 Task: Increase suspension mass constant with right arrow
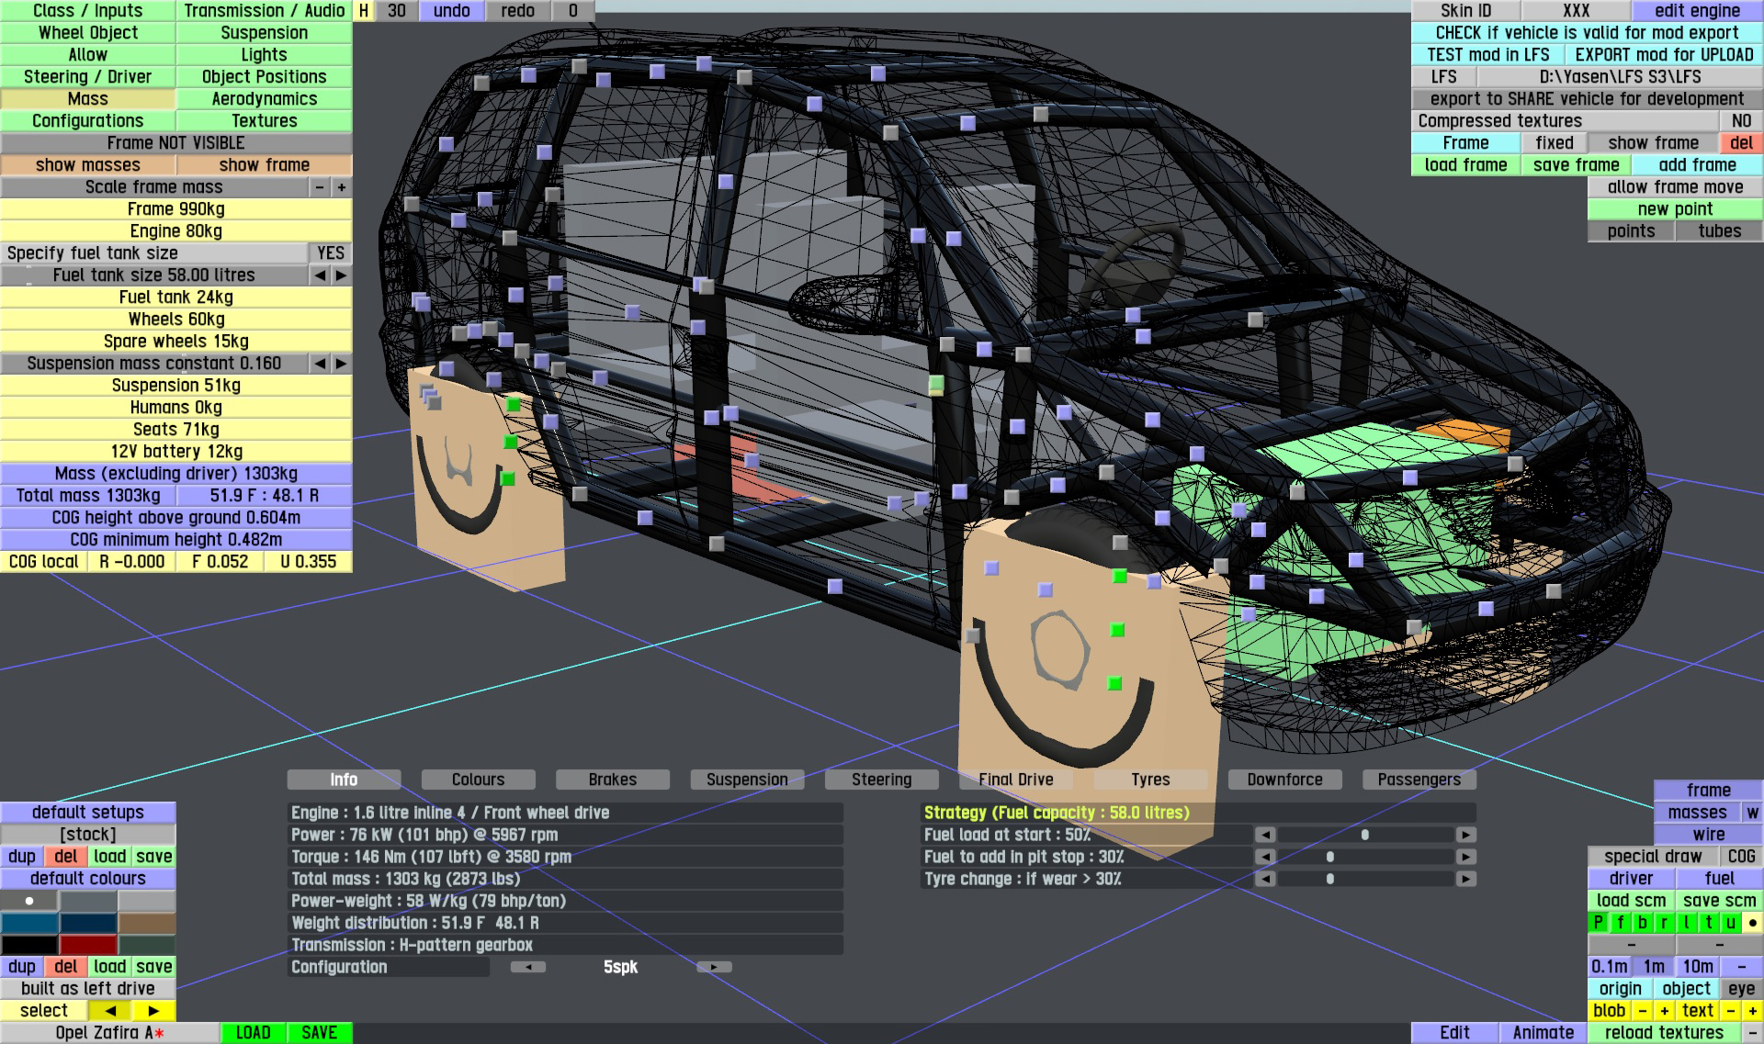click(341, 364)
